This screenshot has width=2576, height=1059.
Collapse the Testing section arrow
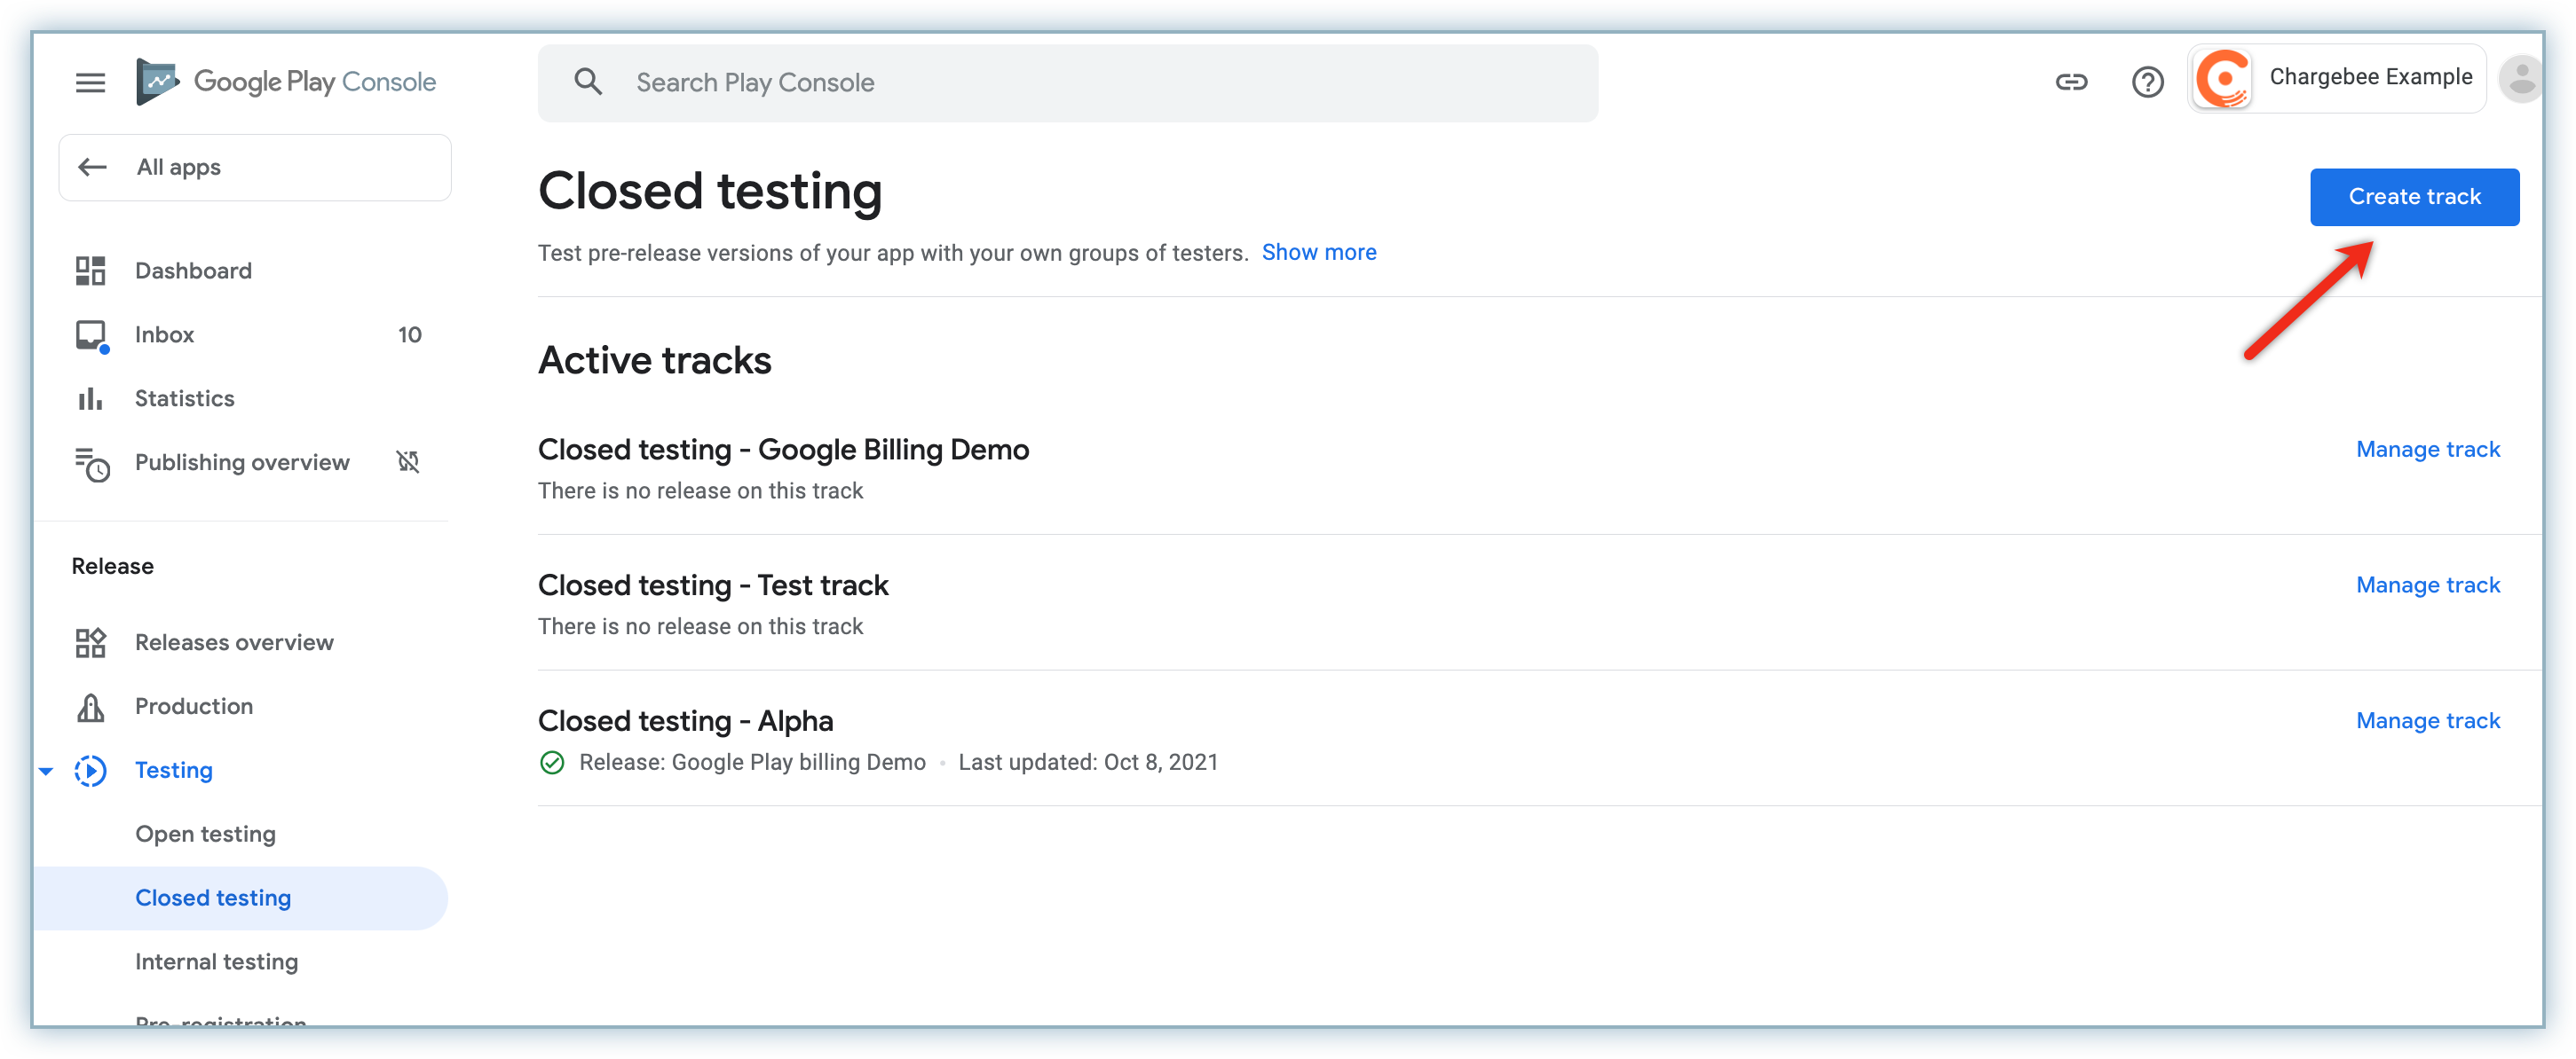click(46, 770)
